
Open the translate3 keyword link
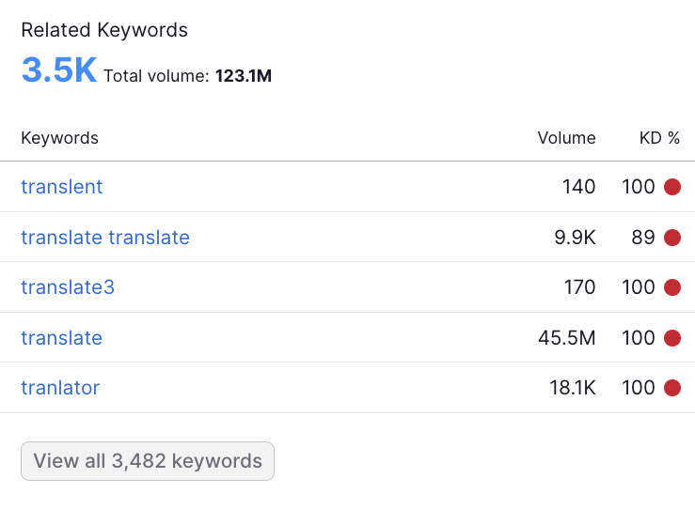click(68, 287)
